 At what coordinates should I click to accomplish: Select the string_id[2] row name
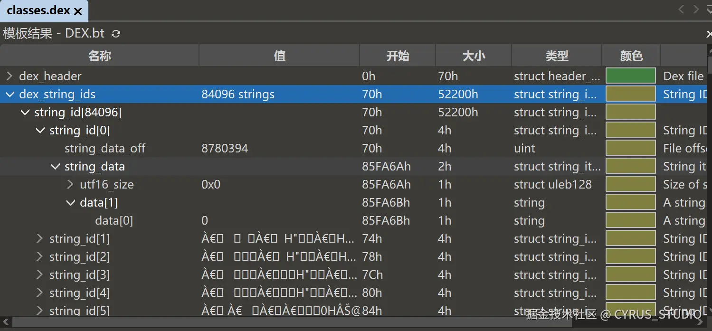click(x=79, y=256)
